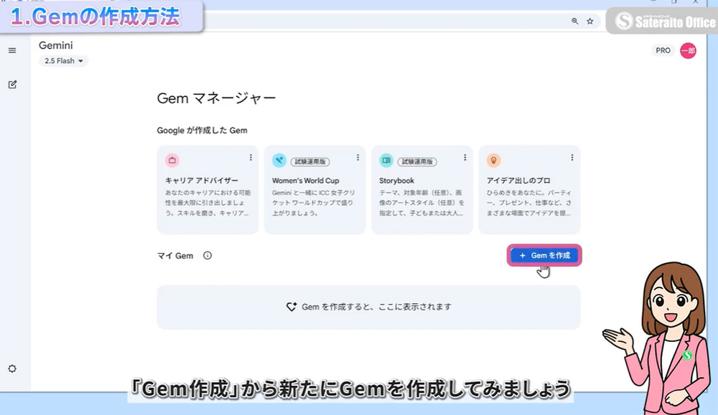This screenshot has height=415, width=718.
Task: Open the PRO badge
Action: 663,50
